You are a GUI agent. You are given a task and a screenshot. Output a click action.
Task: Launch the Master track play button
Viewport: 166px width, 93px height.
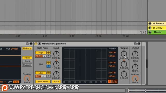[x=150, y=32]
